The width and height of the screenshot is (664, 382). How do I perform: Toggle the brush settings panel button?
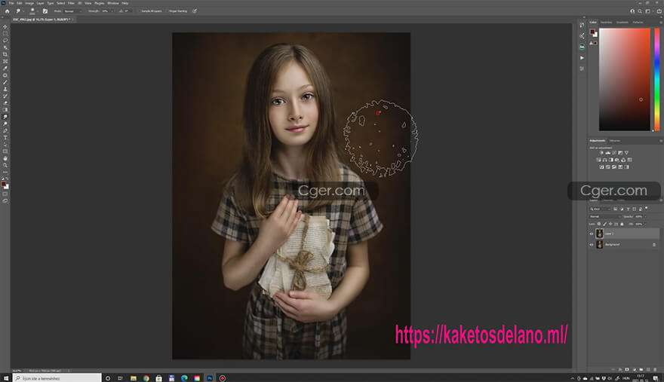click(45, 11)
